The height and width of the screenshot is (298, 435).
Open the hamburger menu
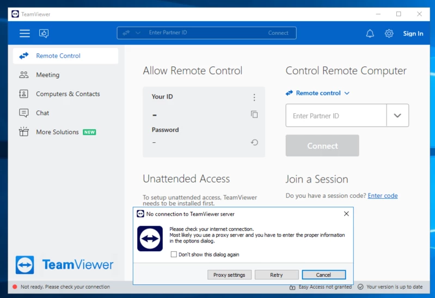coord(24,33)
